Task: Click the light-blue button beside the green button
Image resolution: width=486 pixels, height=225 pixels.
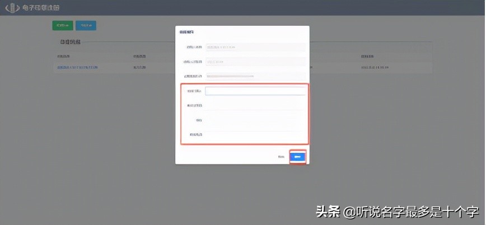Action: 86,25
